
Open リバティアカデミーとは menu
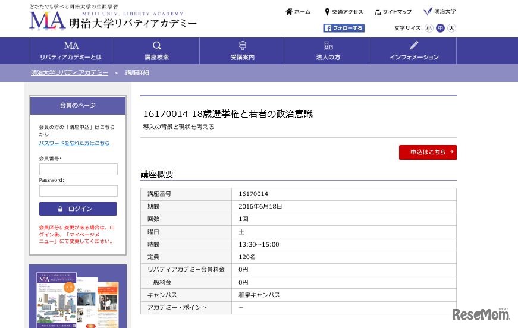[x=71, y=51]
